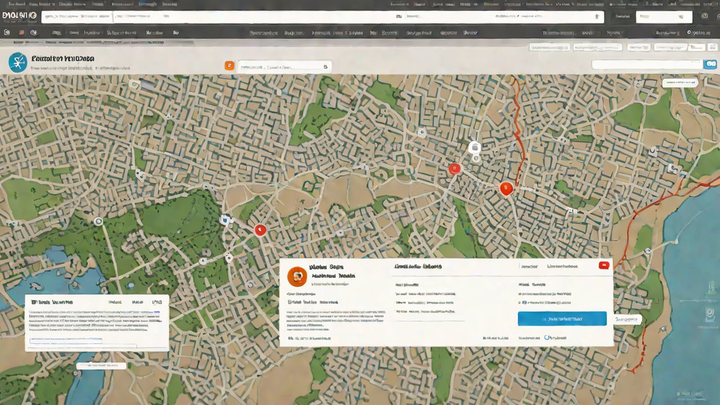Open dropdown at end of map search box
The width and height of the screenshot is (720, 405).
(325, 67)
